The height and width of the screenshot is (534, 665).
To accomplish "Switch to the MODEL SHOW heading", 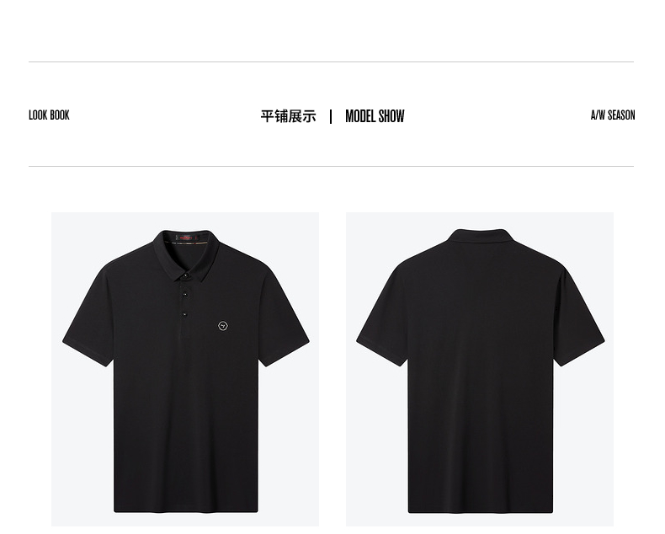I will [x=375, y=116].
